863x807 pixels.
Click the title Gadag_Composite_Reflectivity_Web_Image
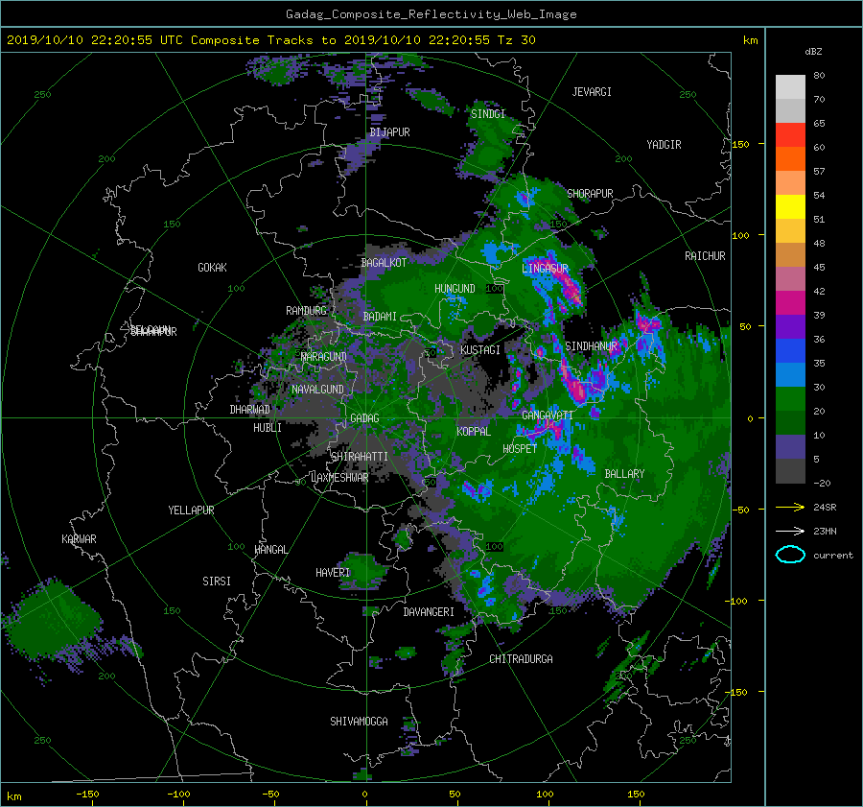(431, 14)
